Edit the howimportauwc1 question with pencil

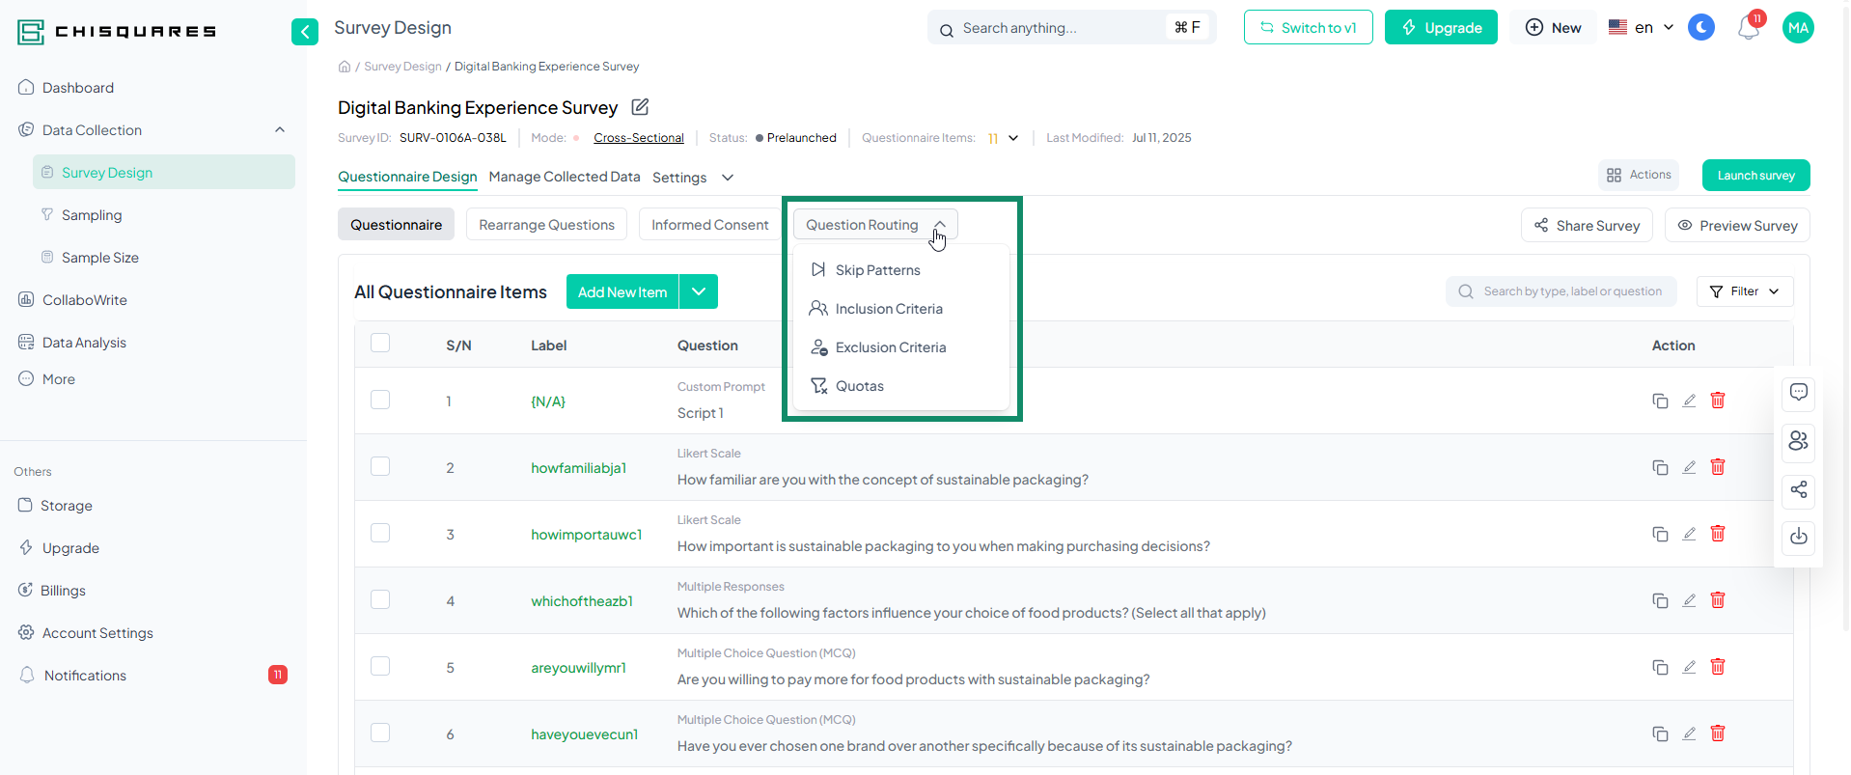pos(1689,534)
